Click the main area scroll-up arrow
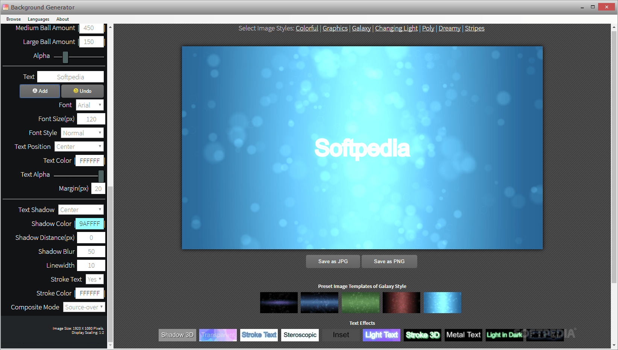Screen dimensions: 618x350 pos(614,27)
